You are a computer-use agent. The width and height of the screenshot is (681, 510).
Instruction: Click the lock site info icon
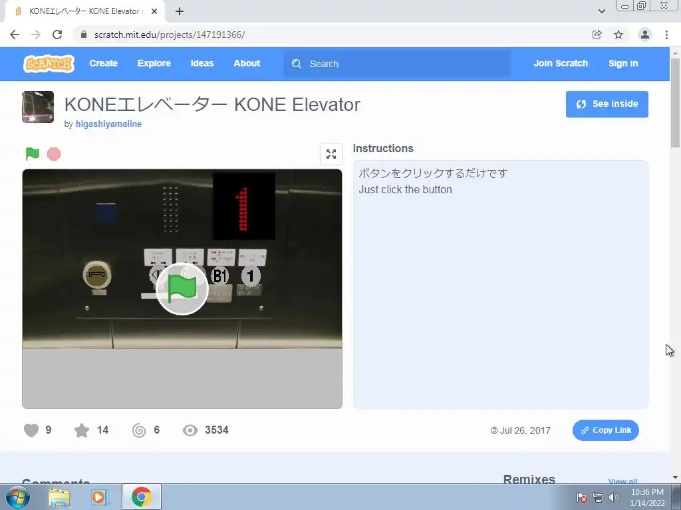point(84,35)
